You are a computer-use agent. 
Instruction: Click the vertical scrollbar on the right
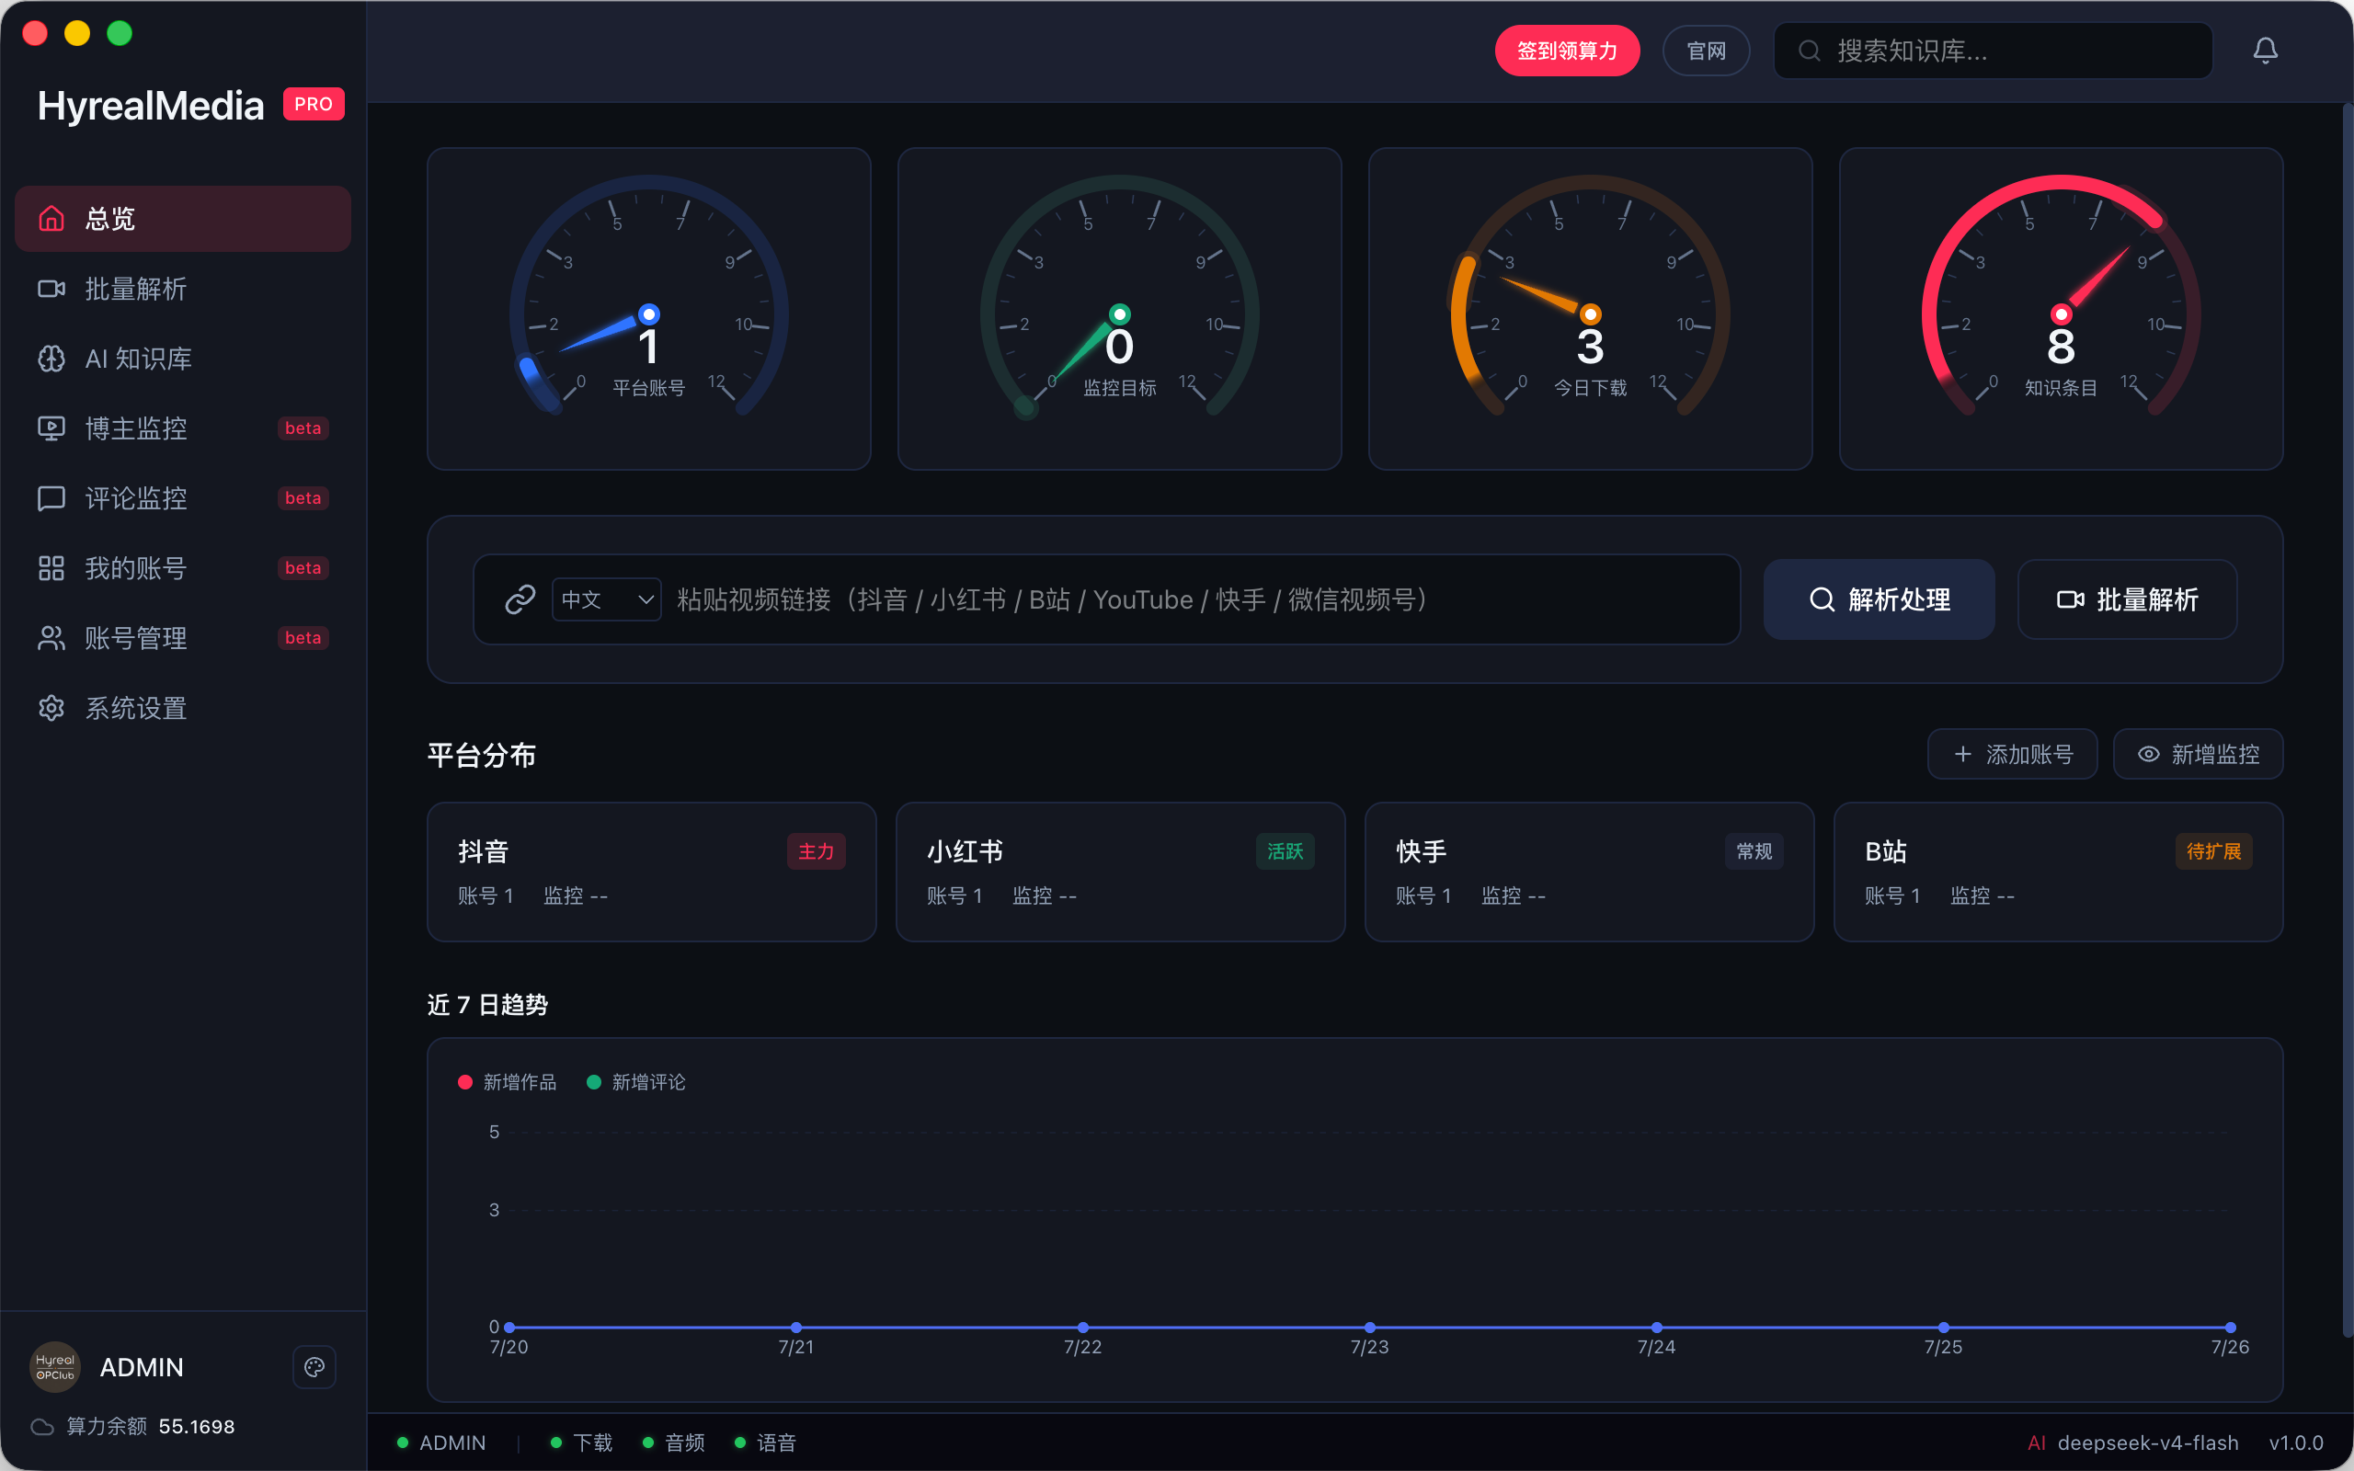click(x=2347, y=720)
